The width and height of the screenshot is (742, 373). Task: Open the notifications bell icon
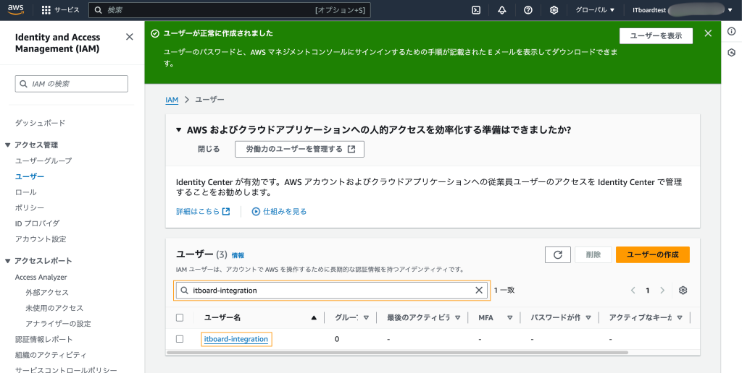[x=502, y=10]
